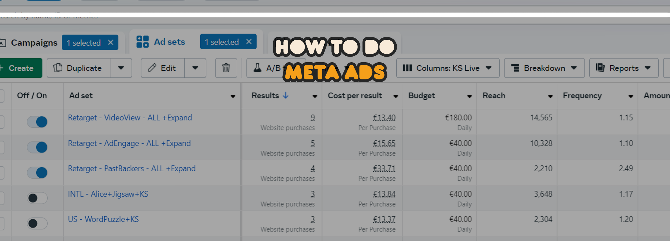Expand the Breakdown dropdown menu
This screenshot has width=670, height=241.
pyautogui.click(x=544, y=68)
